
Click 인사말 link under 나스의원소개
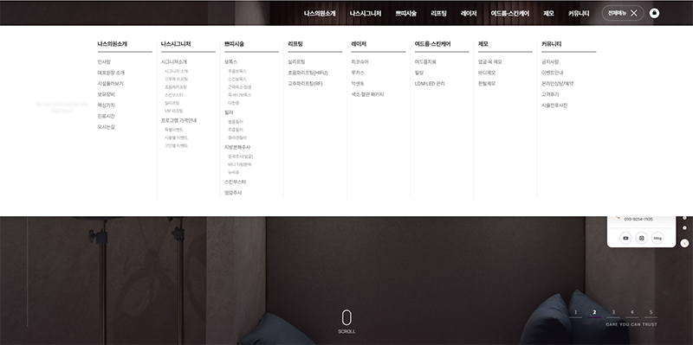[104, 62]
